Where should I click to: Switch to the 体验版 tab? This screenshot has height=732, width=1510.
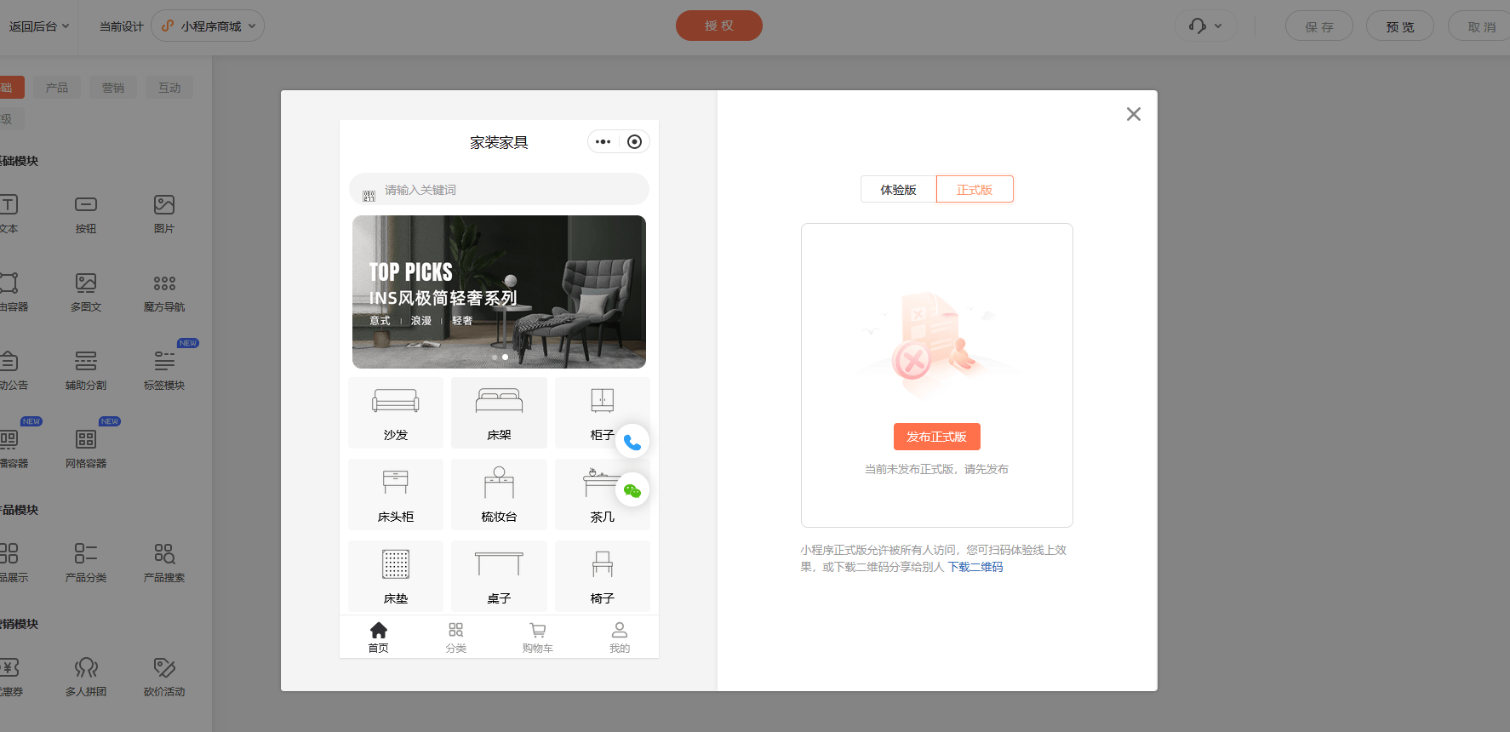[898, 190]
